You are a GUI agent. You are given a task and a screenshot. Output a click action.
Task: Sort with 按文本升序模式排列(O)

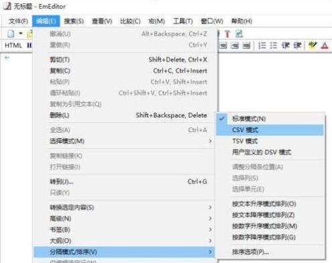point(270,204)
